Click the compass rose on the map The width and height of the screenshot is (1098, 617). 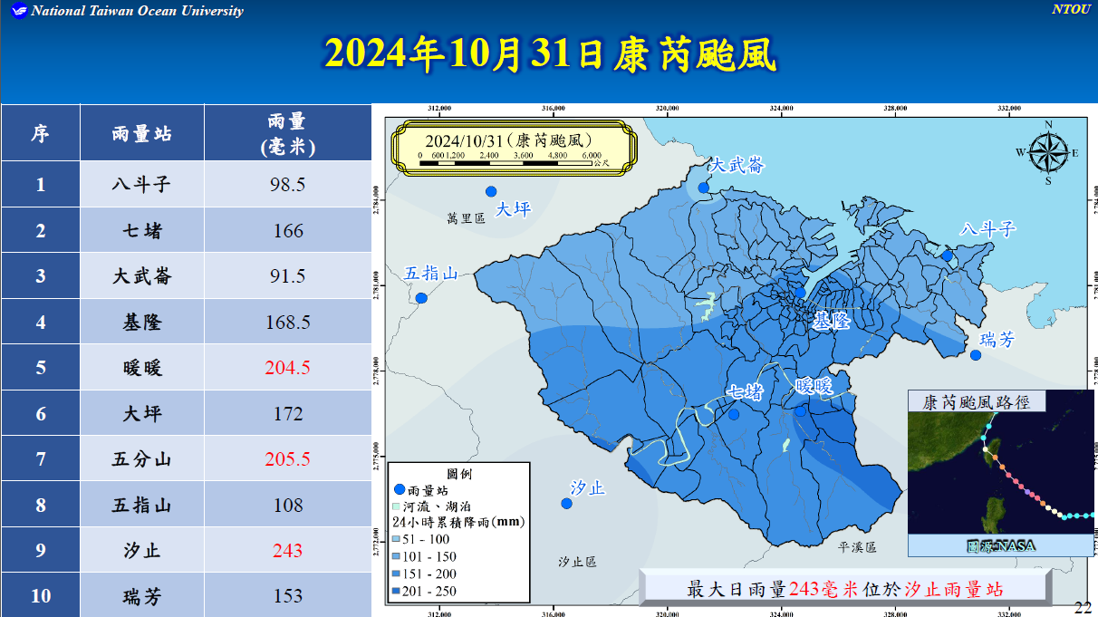click(x=1047, y=153)
